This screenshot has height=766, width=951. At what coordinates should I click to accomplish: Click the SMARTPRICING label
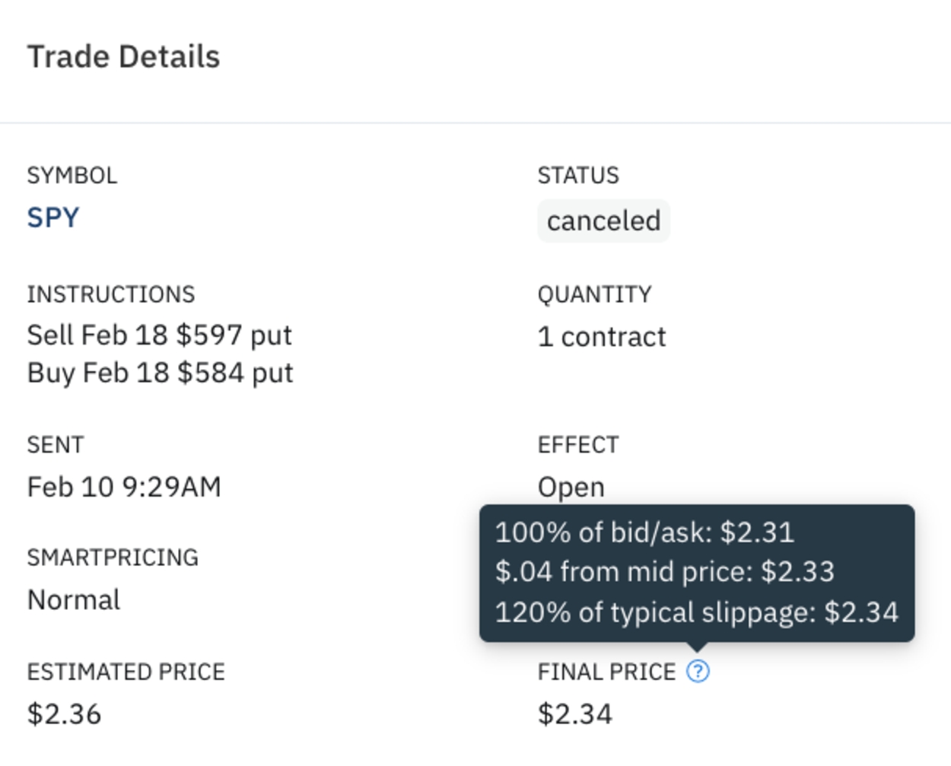[x=113, y=558]
